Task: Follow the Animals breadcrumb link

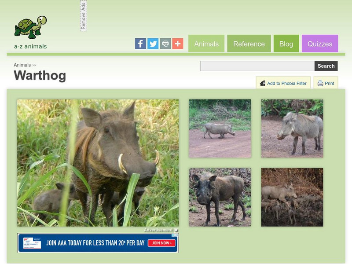Action: click(x=22, y=65)
